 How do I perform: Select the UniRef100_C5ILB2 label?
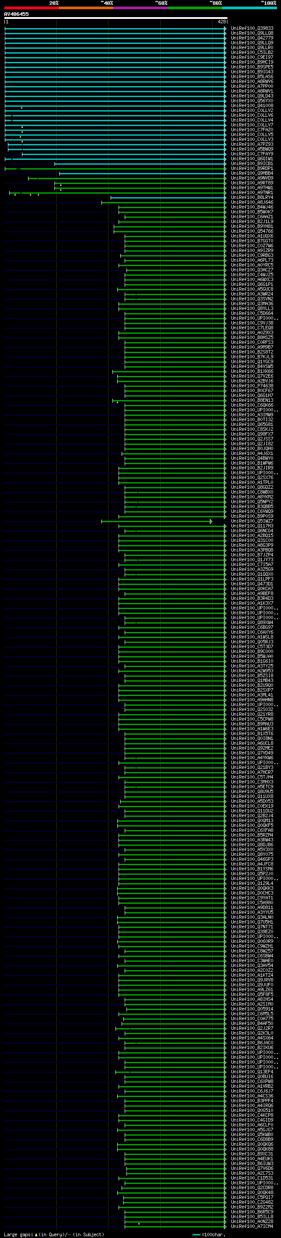[252, 52]
